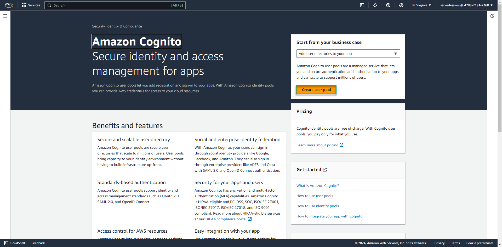Image resolution: width=502 pixels, height=247 pixels.
Task: Click the Benefits and features heading
Action: click(x=127, y=126)
